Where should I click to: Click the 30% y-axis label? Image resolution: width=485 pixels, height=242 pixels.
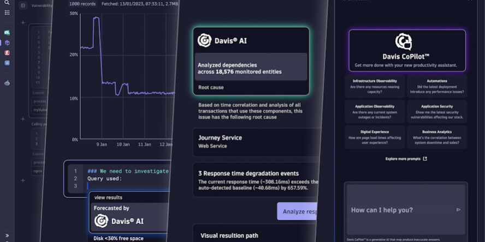tap(74, 14)
